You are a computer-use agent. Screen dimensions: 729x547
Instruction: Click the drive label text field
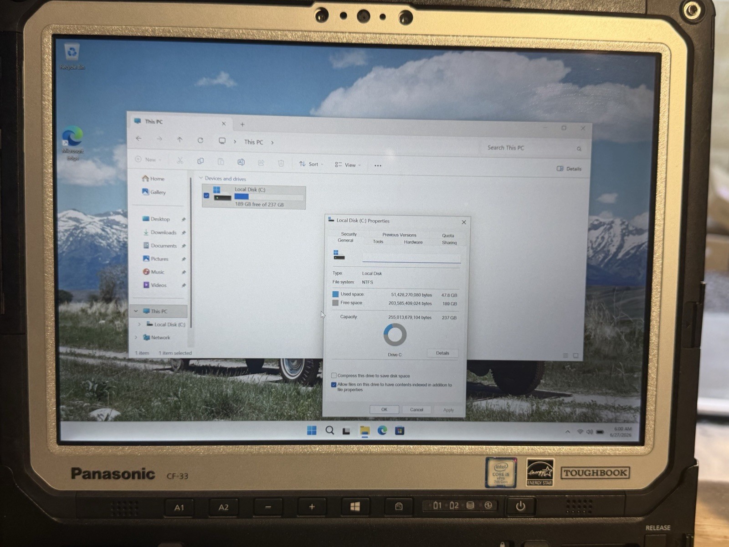411,258
